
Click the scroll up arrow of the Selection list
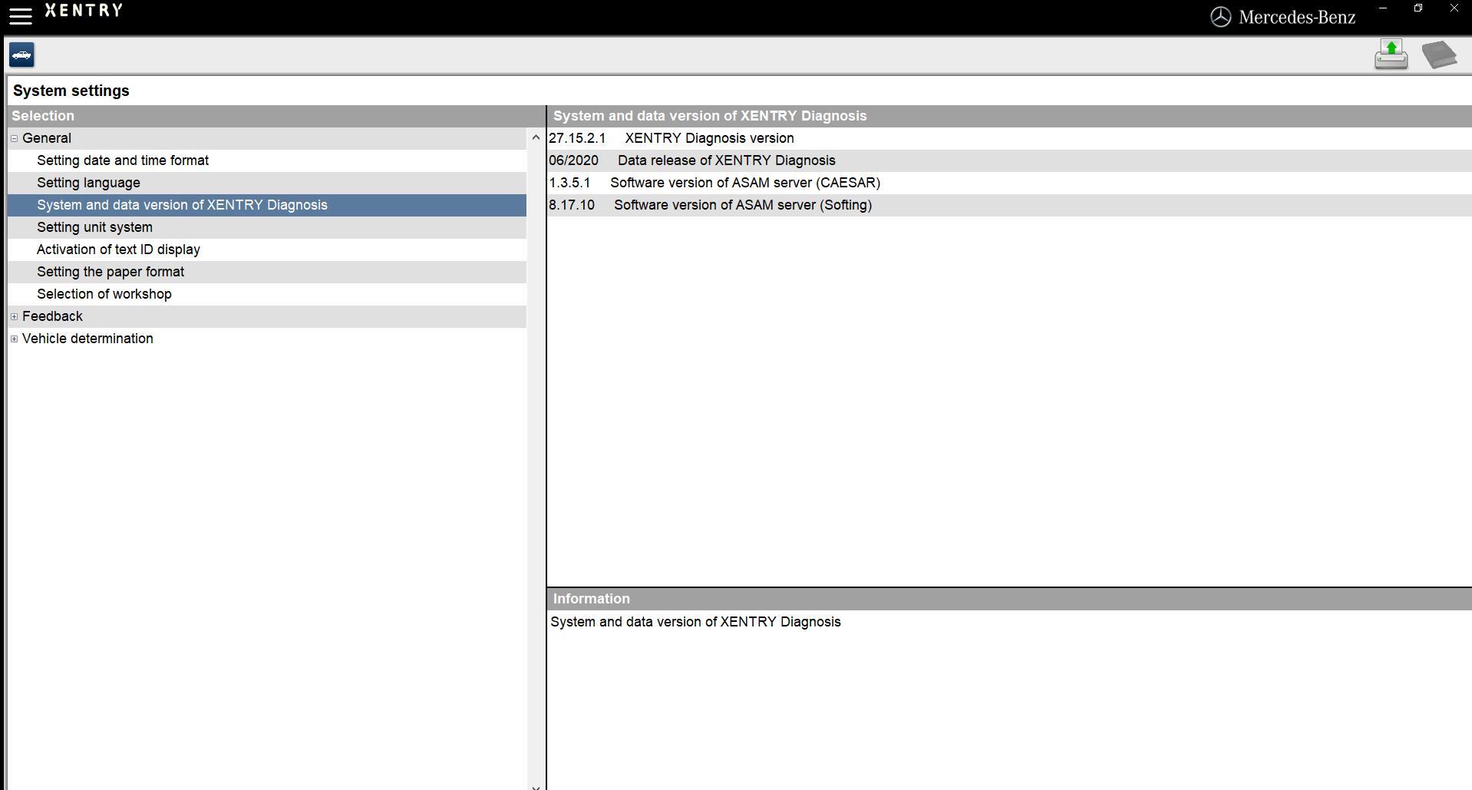click(x=536, y=137)
